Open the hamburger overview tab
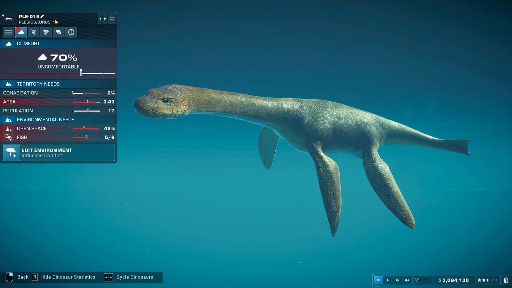The height and width of the screenshot is (288, 512). (9, 32)
